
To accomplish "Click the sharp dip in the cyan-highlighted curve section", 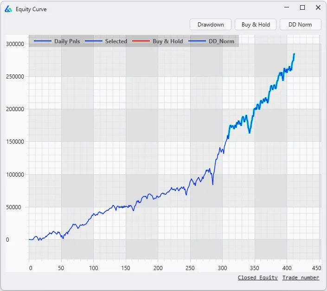I will (250, 132).
